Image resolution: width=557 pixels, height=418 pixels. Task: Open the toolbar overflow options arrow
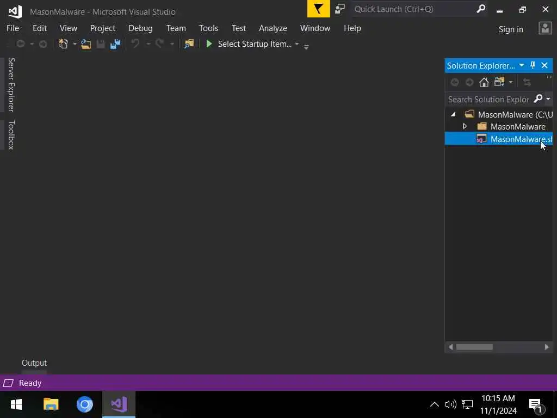306,46
